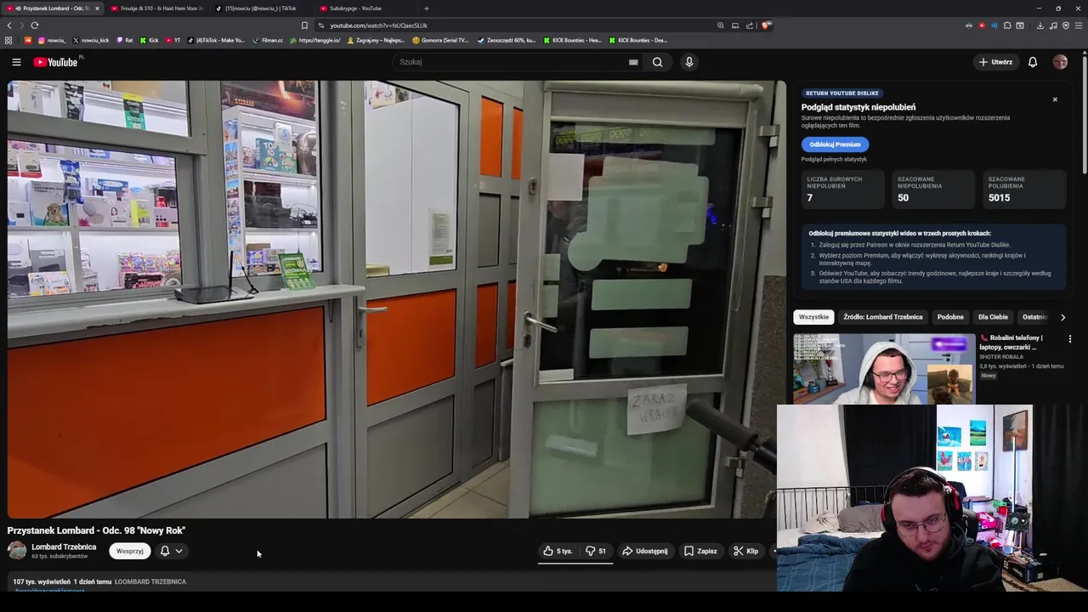Open the LOOMBARD TRZEBNICA description text

tap(150, 581)
